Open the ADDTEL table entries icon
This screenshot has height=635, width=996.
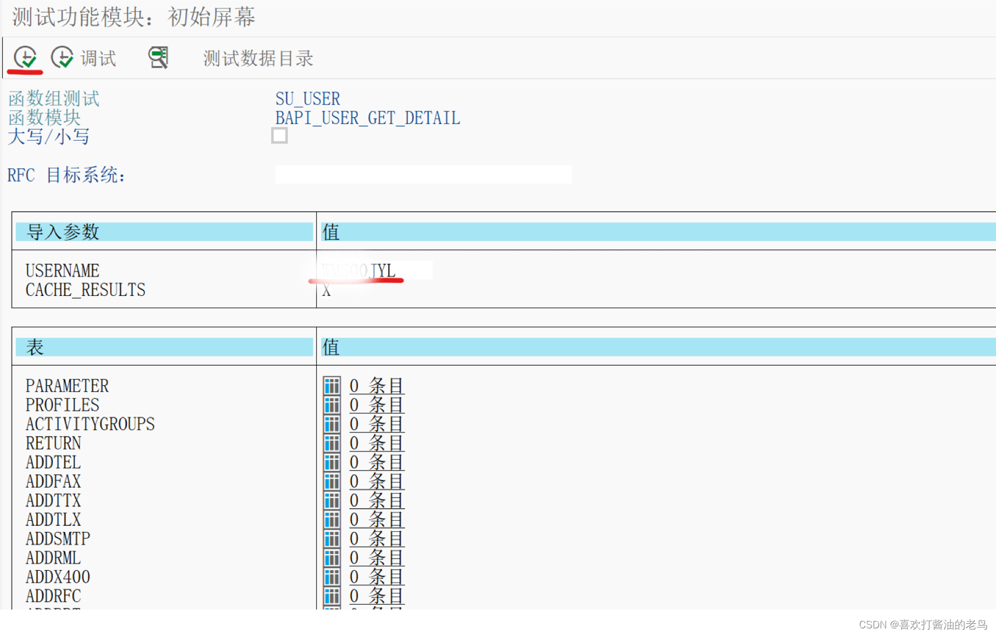click(x=331, y=462)
